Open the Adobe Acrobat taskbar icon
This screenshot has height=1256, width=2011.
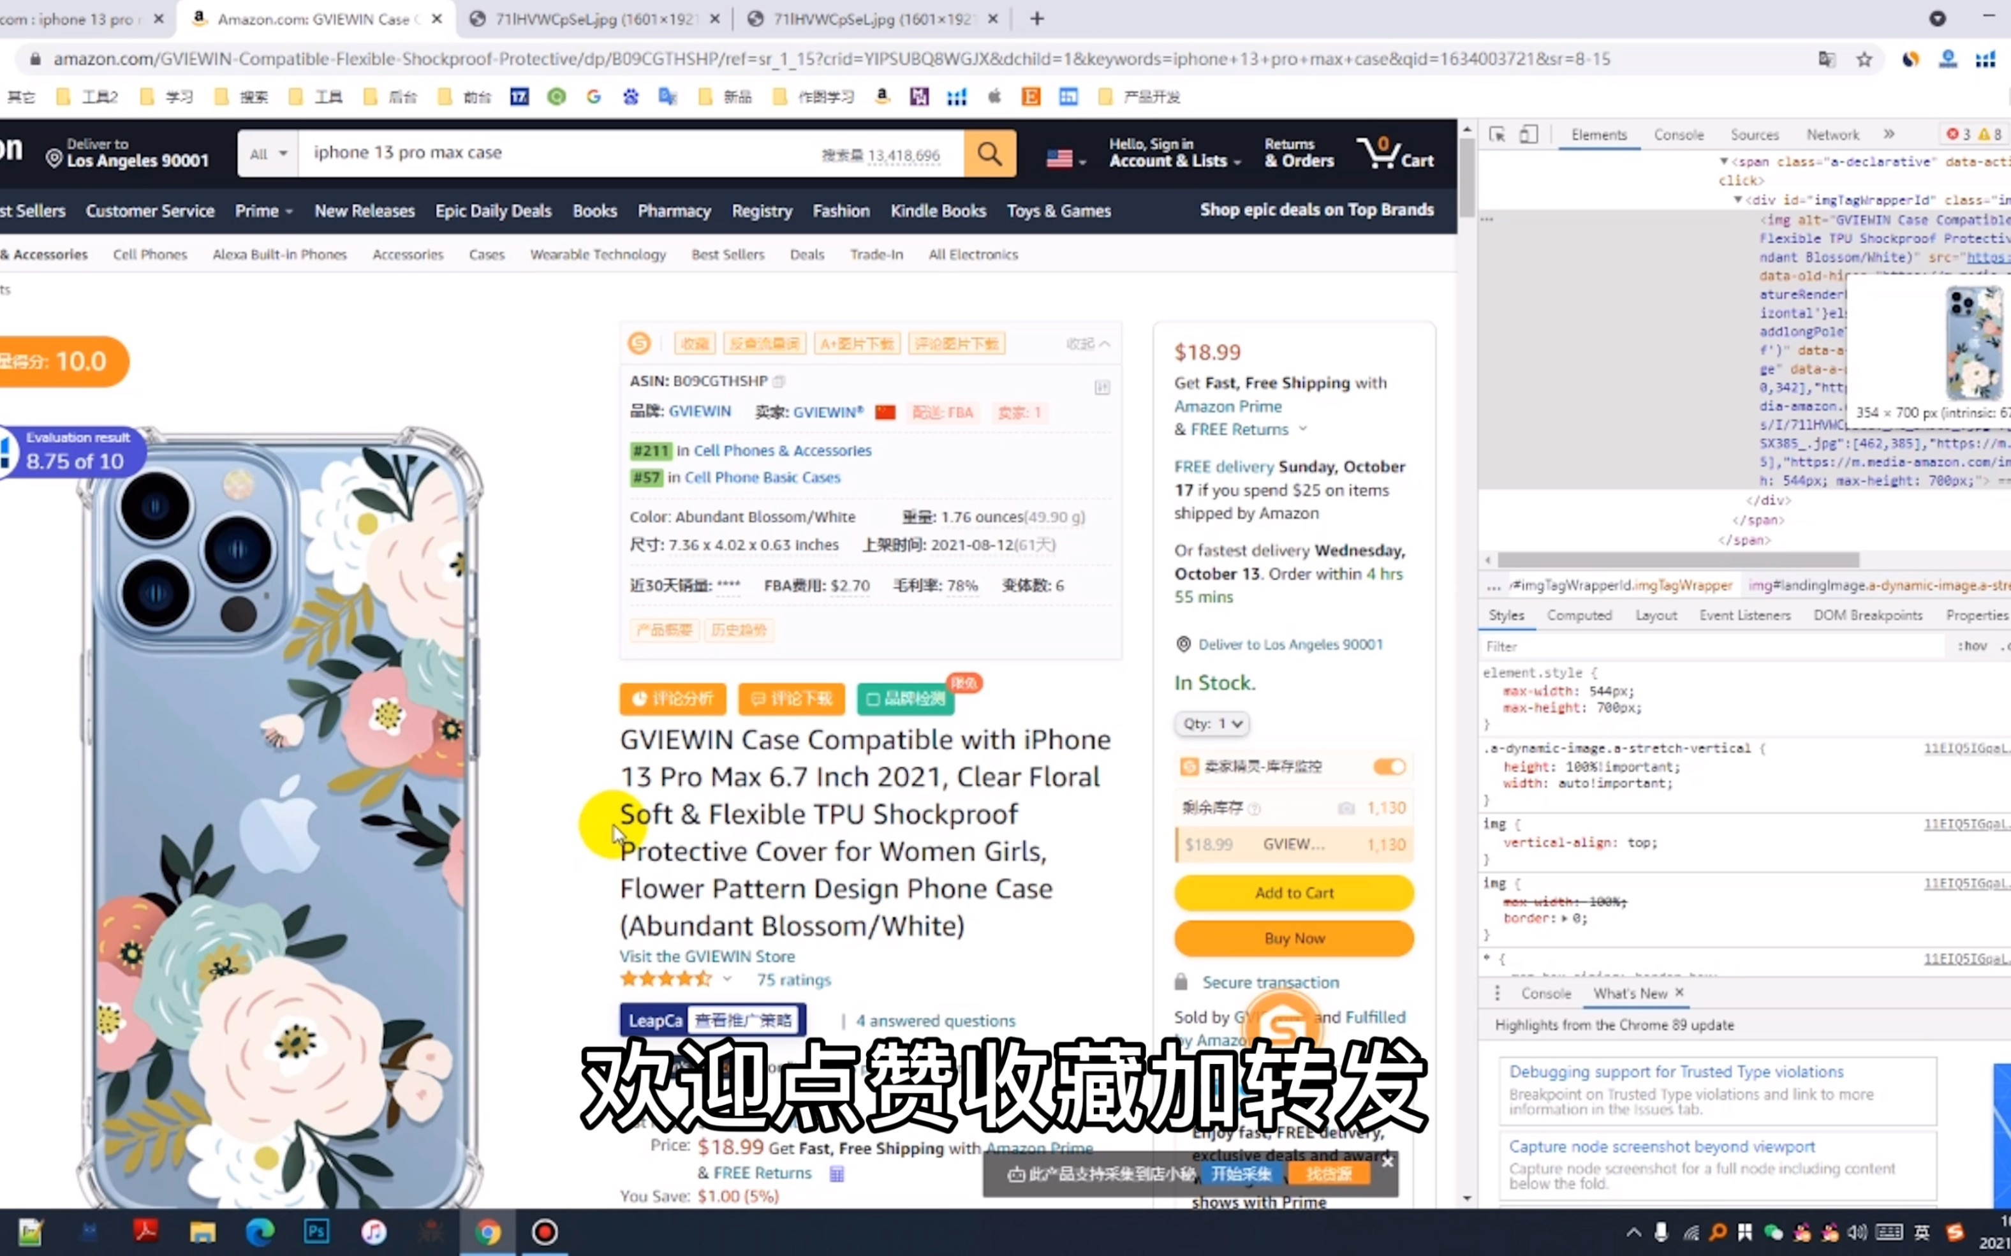pyautogui.click(x=146, y=1231)
